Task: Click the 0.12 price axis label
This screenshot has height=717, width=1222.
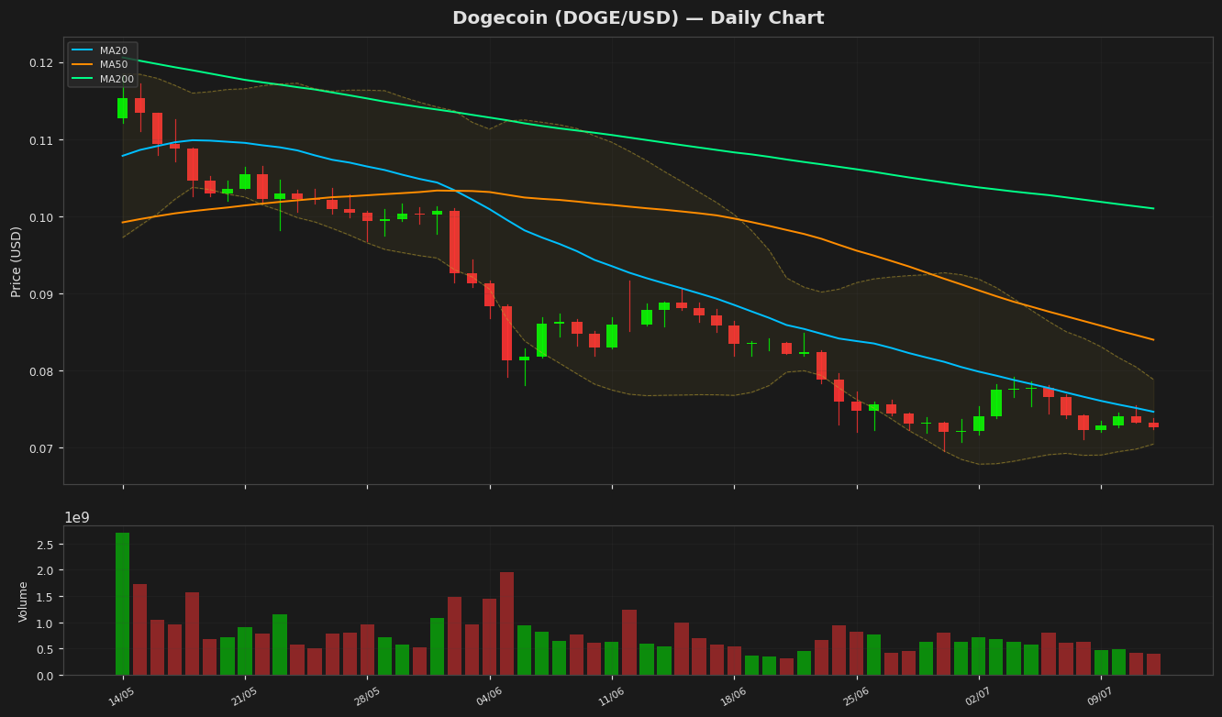Action: tap(40, 63)
